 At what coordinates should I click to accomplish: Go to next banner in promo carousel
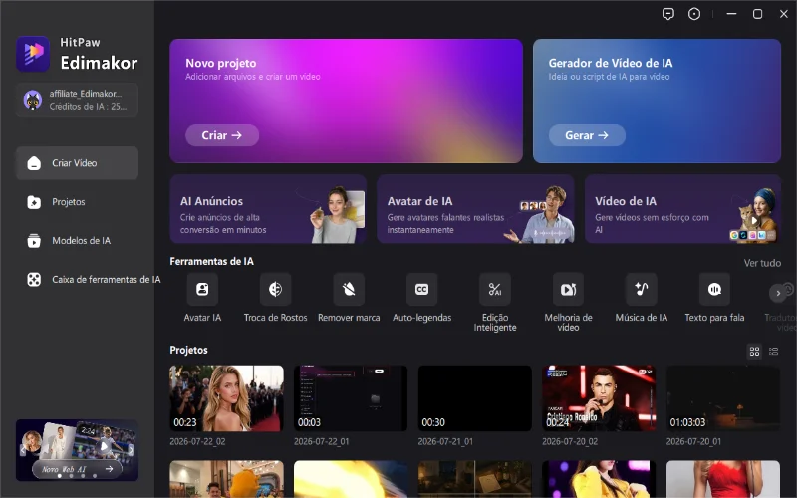[131, 450]
